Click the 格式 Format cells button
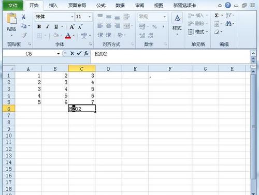 pyautogui.click(x=198, y=32)
